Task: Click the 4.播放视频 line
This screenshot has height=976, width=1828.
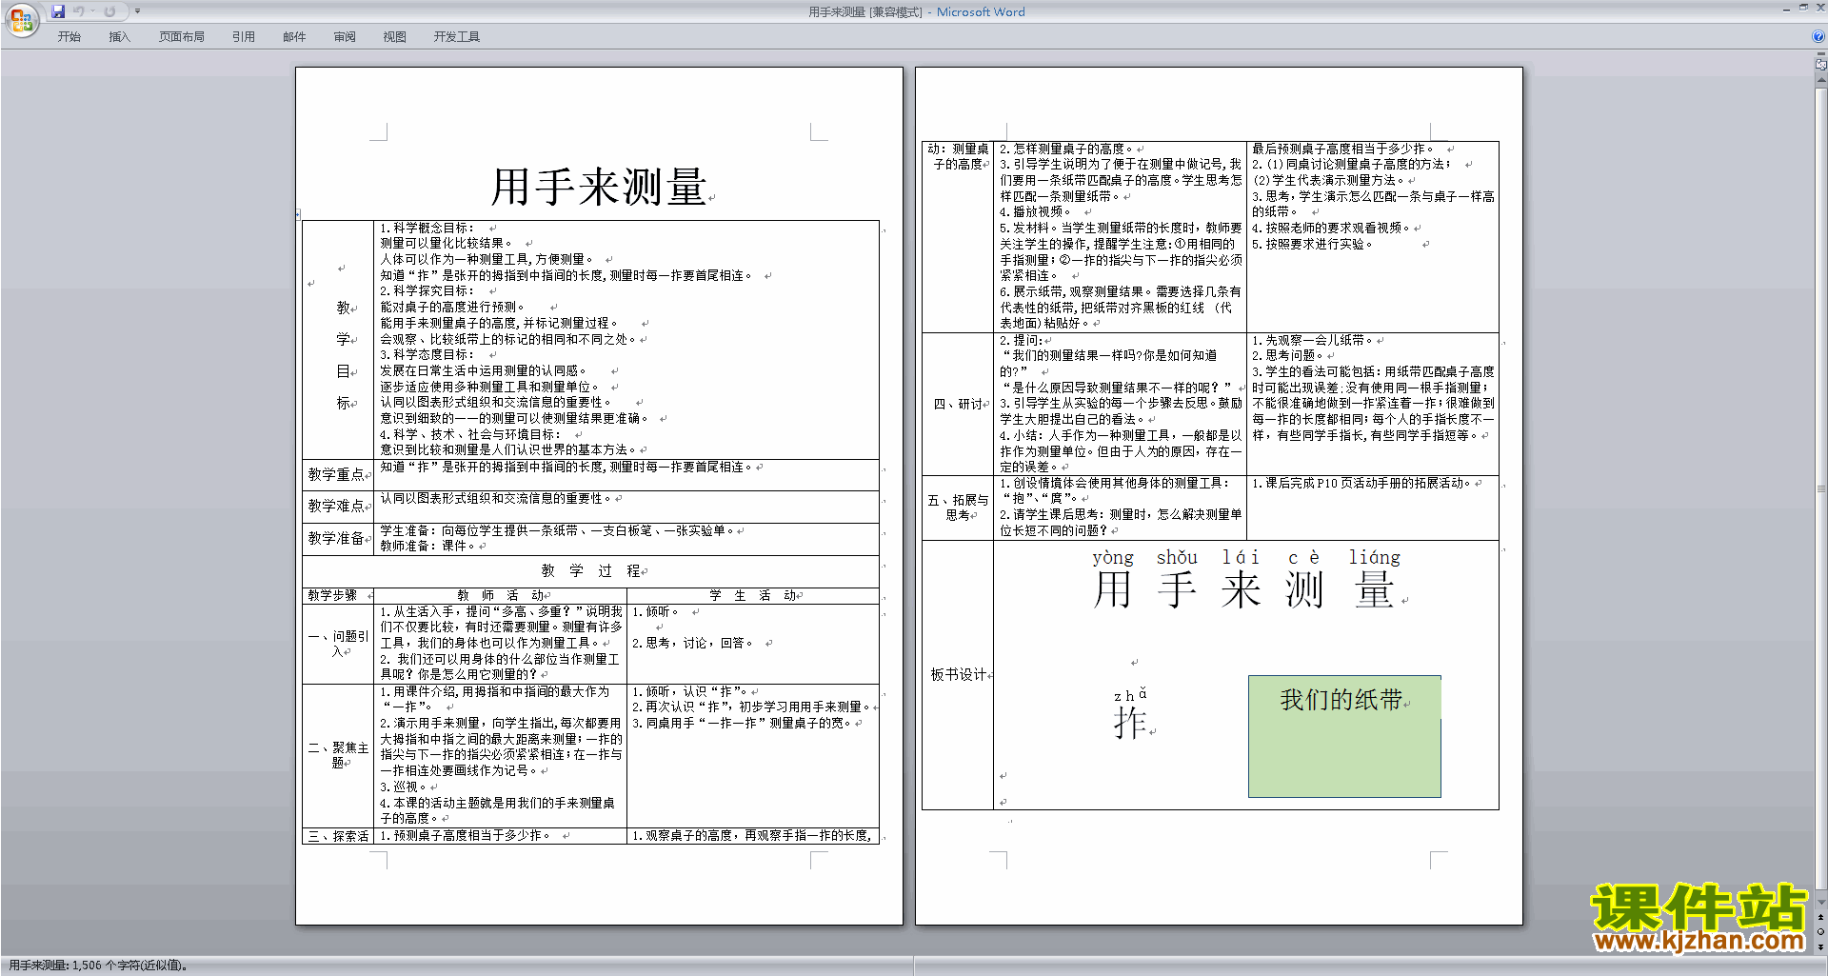Action: coord(1031,212)
